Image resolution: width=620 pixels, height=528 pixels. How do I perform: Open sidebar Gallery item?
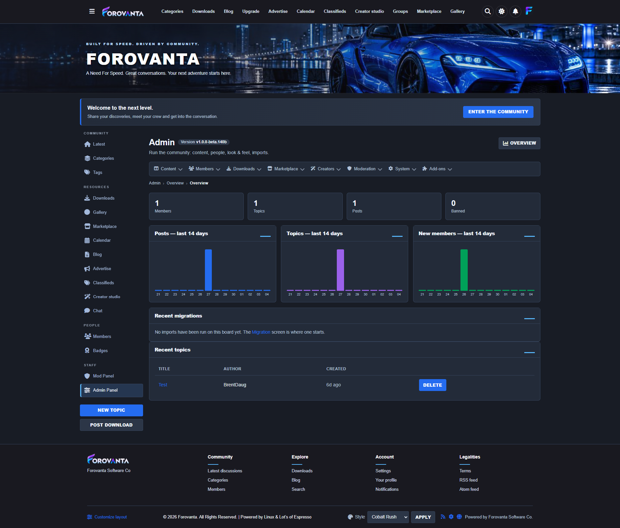point(112,212)
